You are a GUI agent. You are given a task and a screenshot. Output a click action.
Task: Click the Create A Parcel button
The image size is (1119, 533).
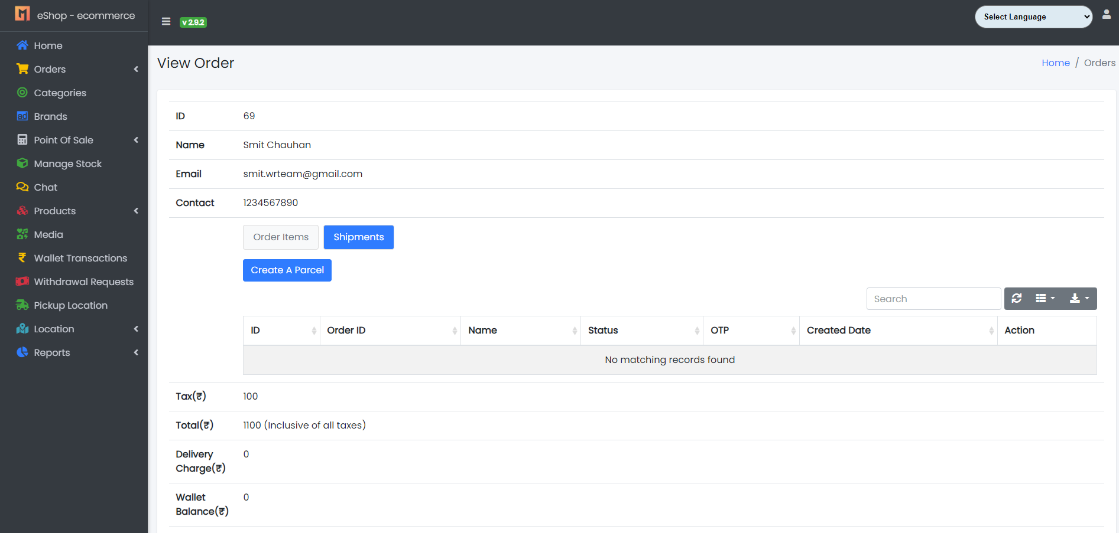pos(287,270)
